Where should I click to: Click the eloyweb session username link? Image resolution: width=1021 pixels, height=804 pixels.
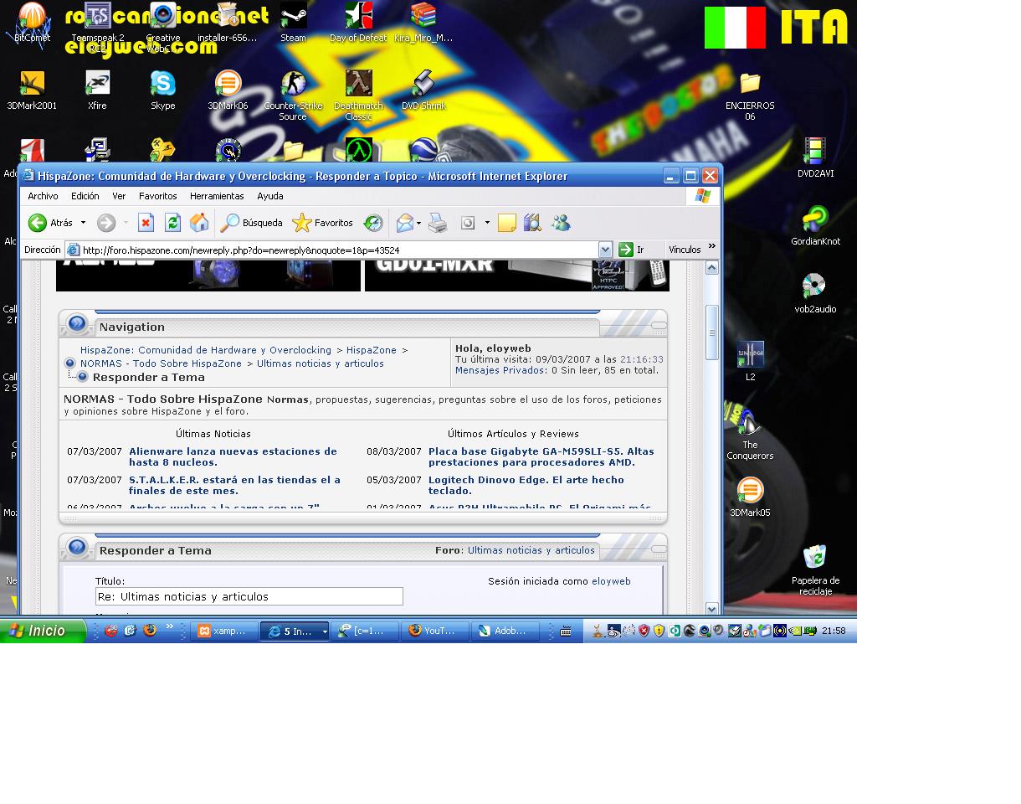coord(611,581)
